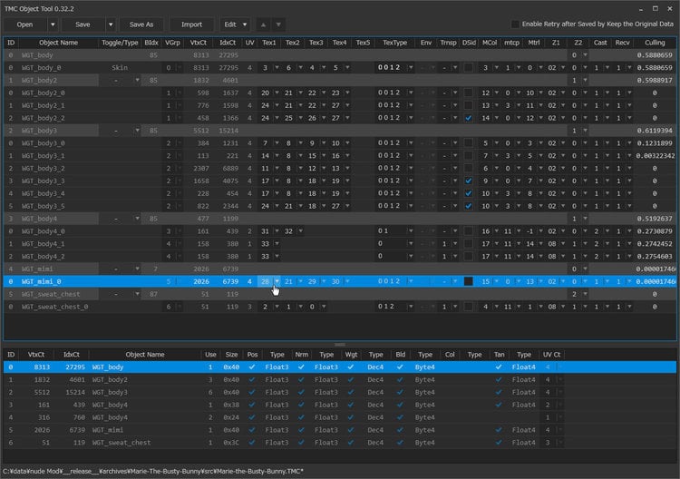Toggle the DSid checkbox for WGT_body4_0
The width and height of the screenshot is (680, 479).
click(x=469, y=231)
